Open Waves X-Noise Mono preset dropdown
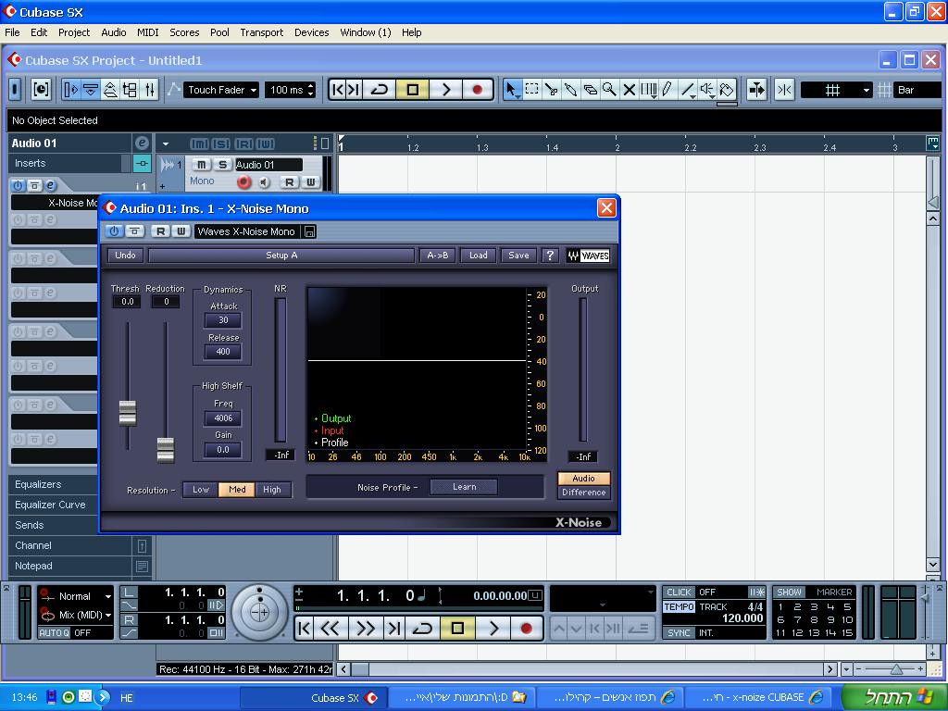 click(246, 231)
